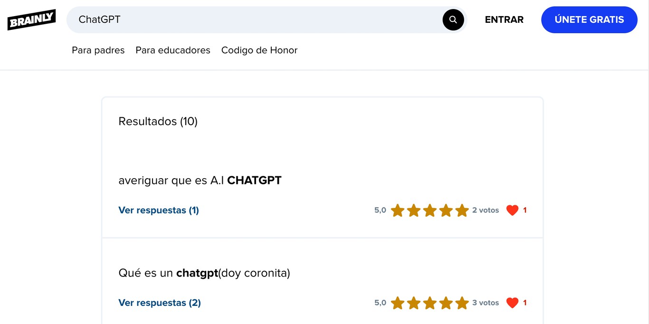Screen dimensions: 649x324
Task: Go to Codigo de Honor page
Action: [259, 50]
